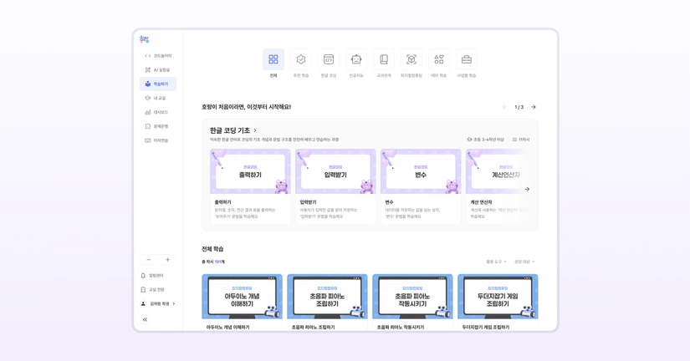Open 내 교실 in the sidebar menu
This screenshot has height=361, width=690.
point(158,98)
